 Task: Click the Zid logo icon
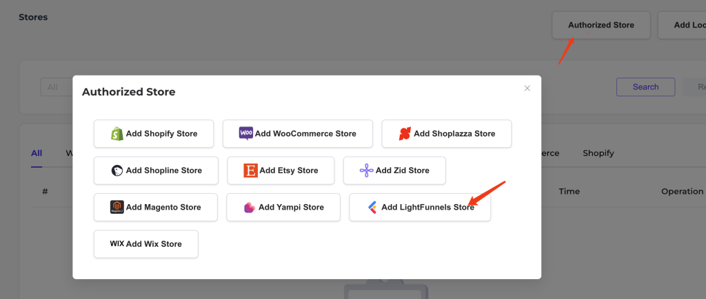point(366,170)
